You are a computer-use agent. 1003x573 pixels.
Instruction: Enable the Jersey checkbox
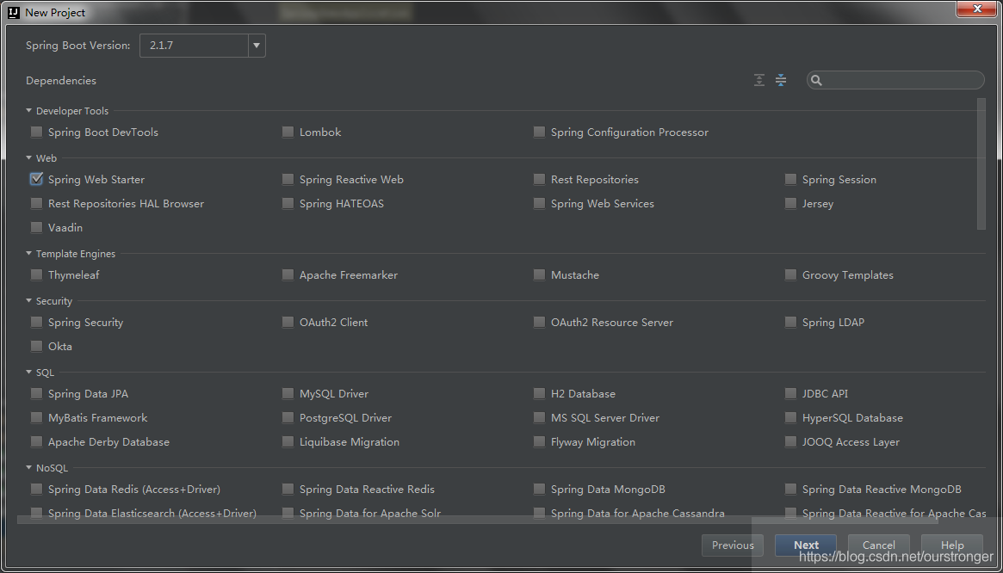pos(790,204)
